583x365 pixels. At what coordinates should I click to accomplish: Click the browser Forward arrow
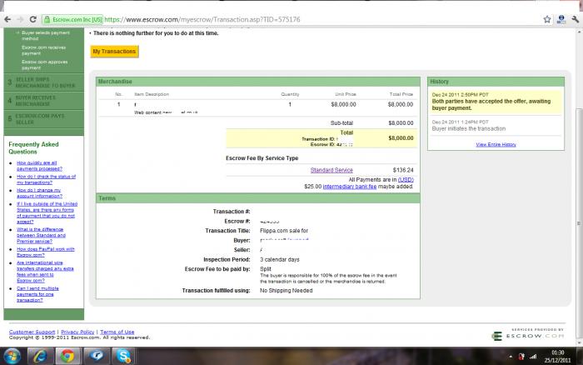(20, 19)
